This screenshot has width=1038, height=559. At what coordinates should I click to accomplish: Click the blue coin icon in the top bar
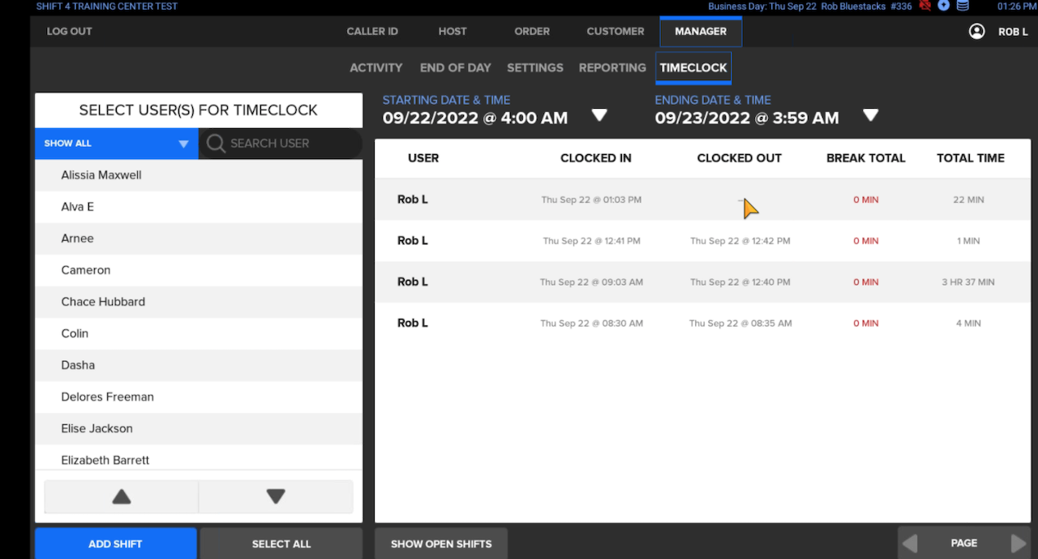943,6
